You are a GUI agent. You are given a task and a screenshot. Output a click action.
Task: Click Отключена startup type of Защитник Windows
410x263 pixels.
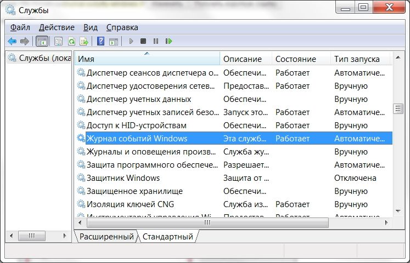click(x=355, y=178)
